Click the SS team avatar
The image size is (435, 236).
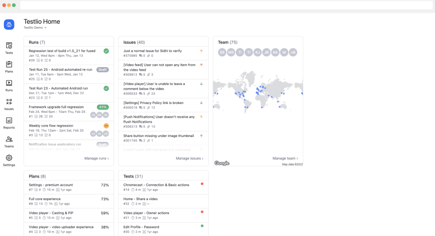pos(222,52)
